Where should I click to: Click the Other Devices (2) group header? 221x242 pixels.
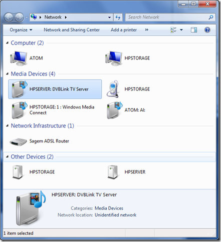[32, 157]
